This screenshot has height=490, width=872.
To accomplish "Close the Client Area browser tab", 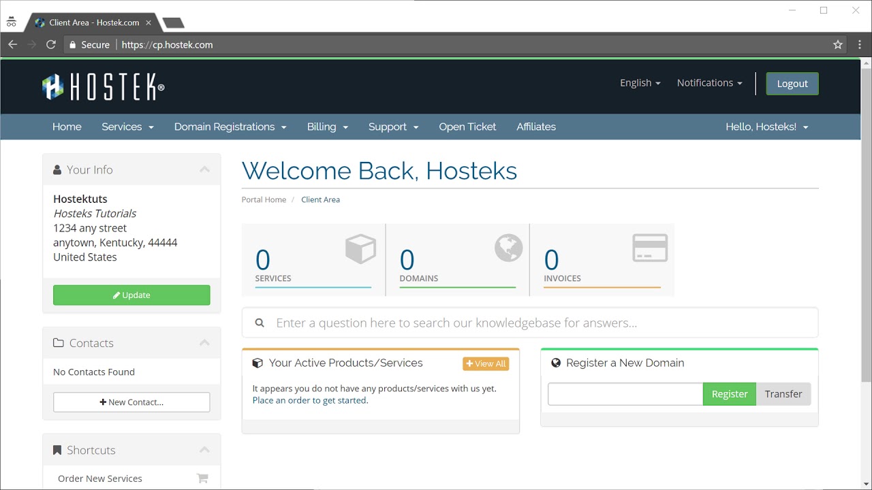I will pos(149,22).
